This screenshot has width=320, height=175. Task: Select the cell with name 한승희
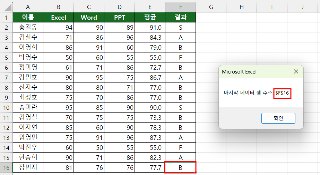(28, 157)
